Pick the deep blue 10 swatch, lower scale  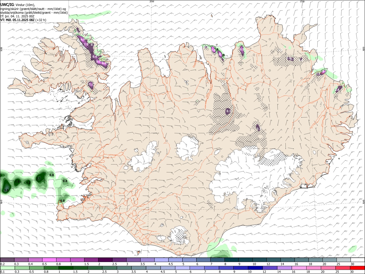click(255, 268)
